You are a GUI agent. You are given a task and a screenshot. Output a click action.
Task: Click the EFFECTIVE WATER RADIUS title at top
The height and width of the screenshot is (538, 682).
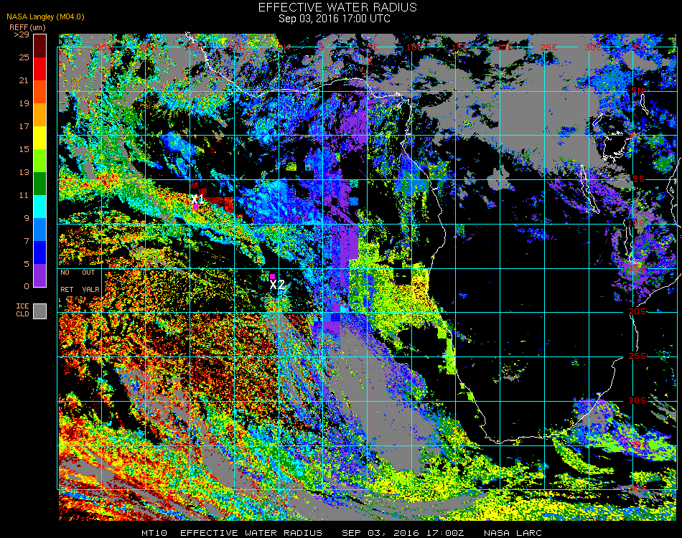tap(337, 7)
